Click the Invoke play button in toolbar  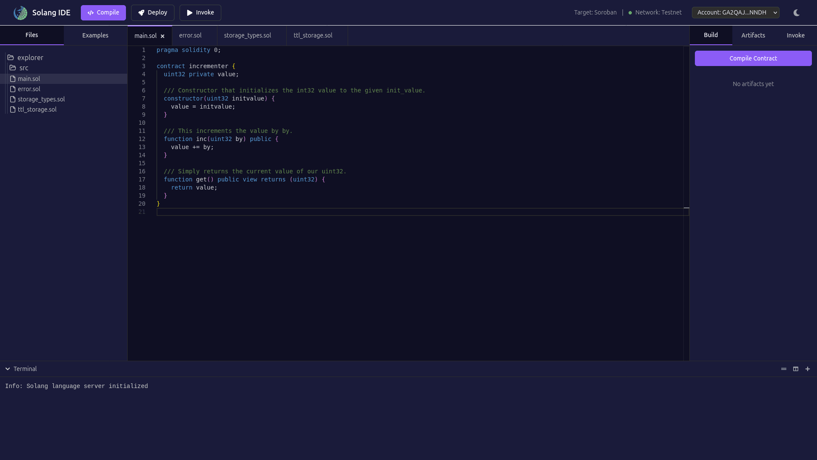coord(200,13)
